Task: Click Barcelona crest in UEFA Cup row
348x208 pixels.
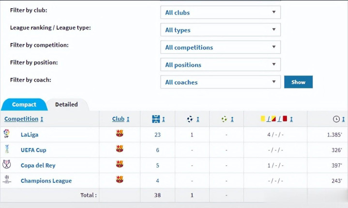Action: click(x=120, y=149)
